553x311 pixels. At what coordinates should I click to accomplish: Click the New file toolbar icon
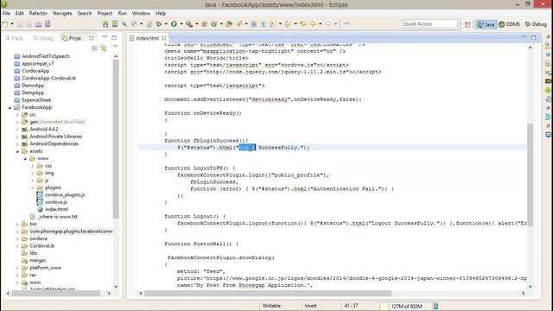pos(5,24)
